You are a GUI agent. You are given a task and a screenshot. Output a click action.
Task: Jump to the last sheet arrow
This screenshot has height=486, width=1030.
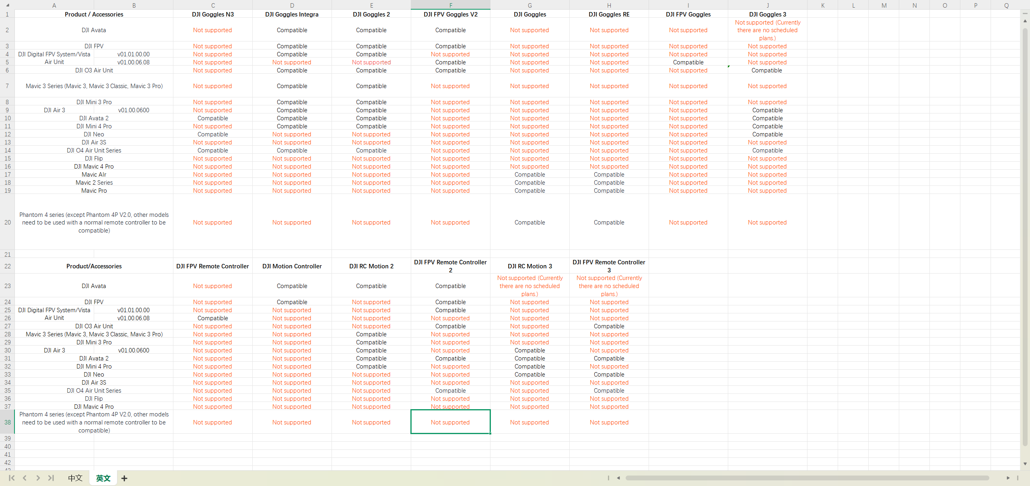[x=51, y=478]
